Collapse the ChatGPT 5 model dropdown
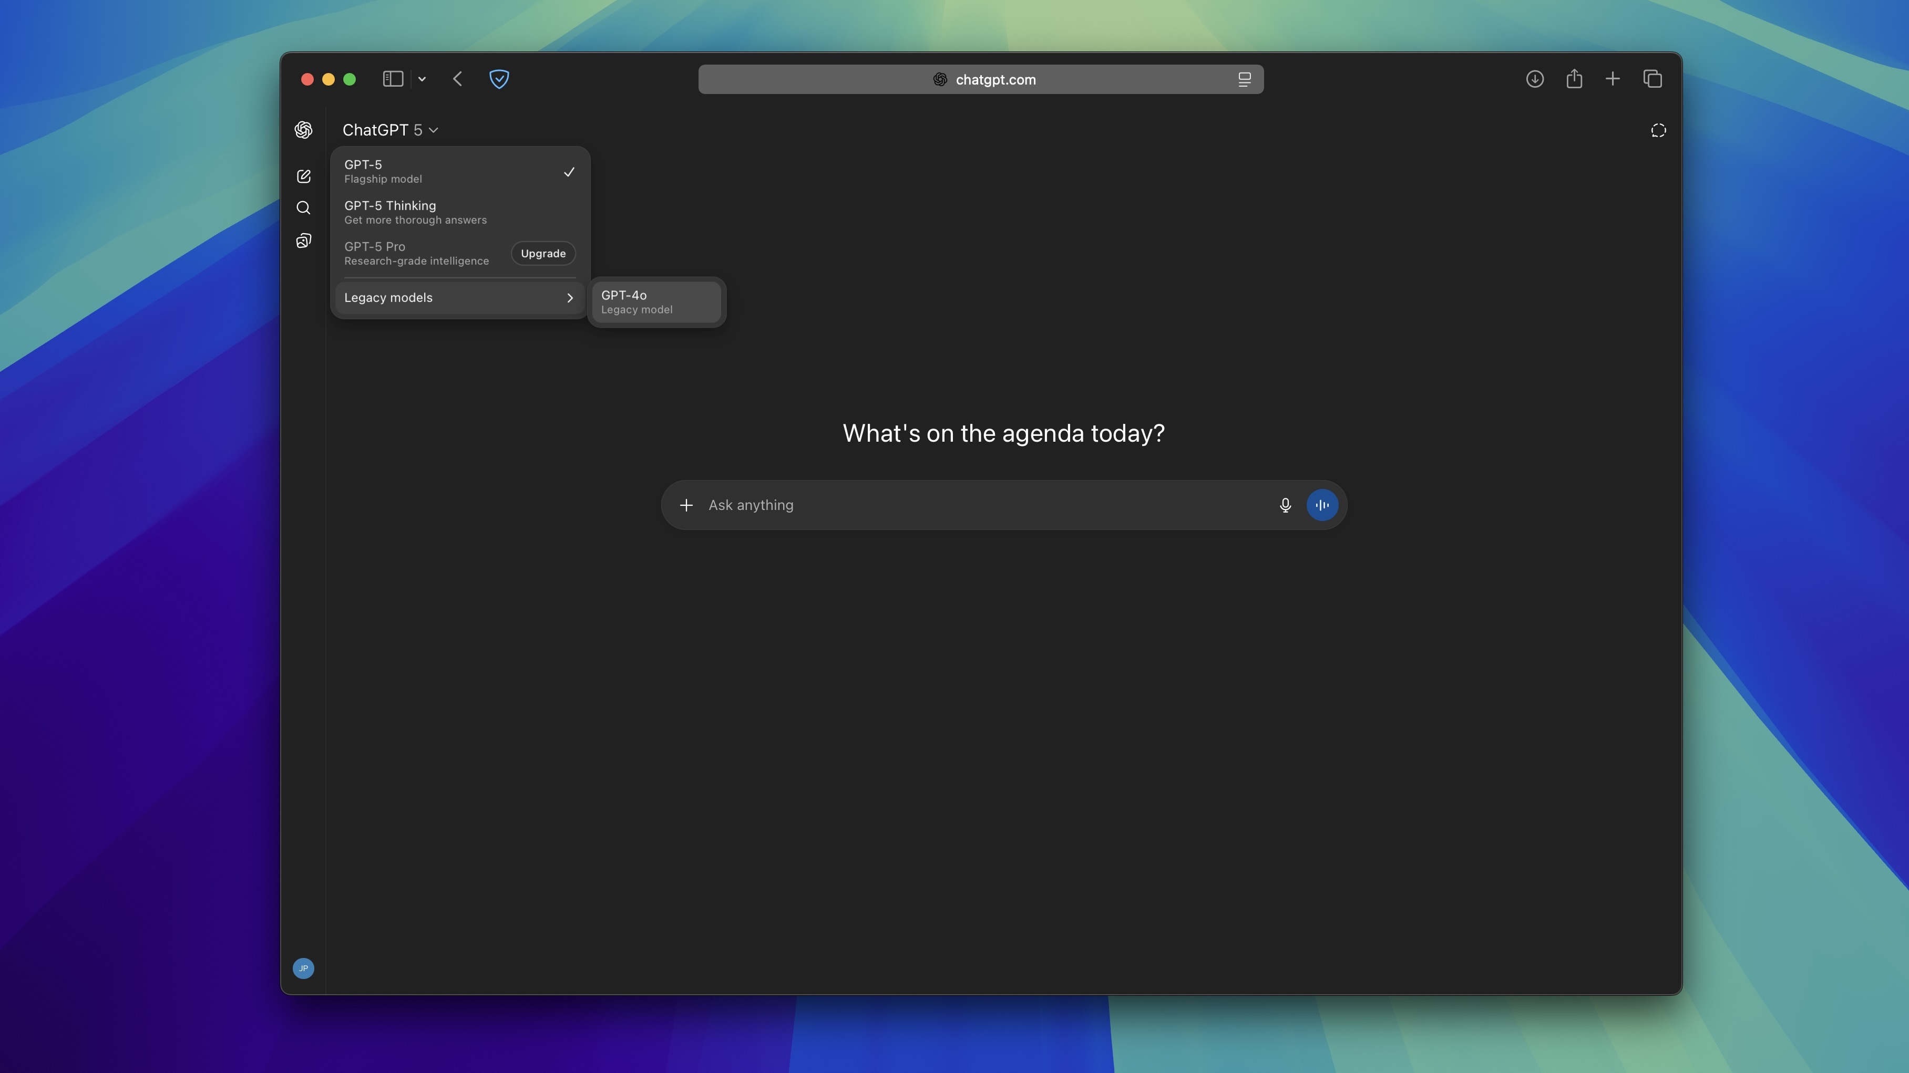Screen dimensions: 1909x1073 click(x=390, y=130)
